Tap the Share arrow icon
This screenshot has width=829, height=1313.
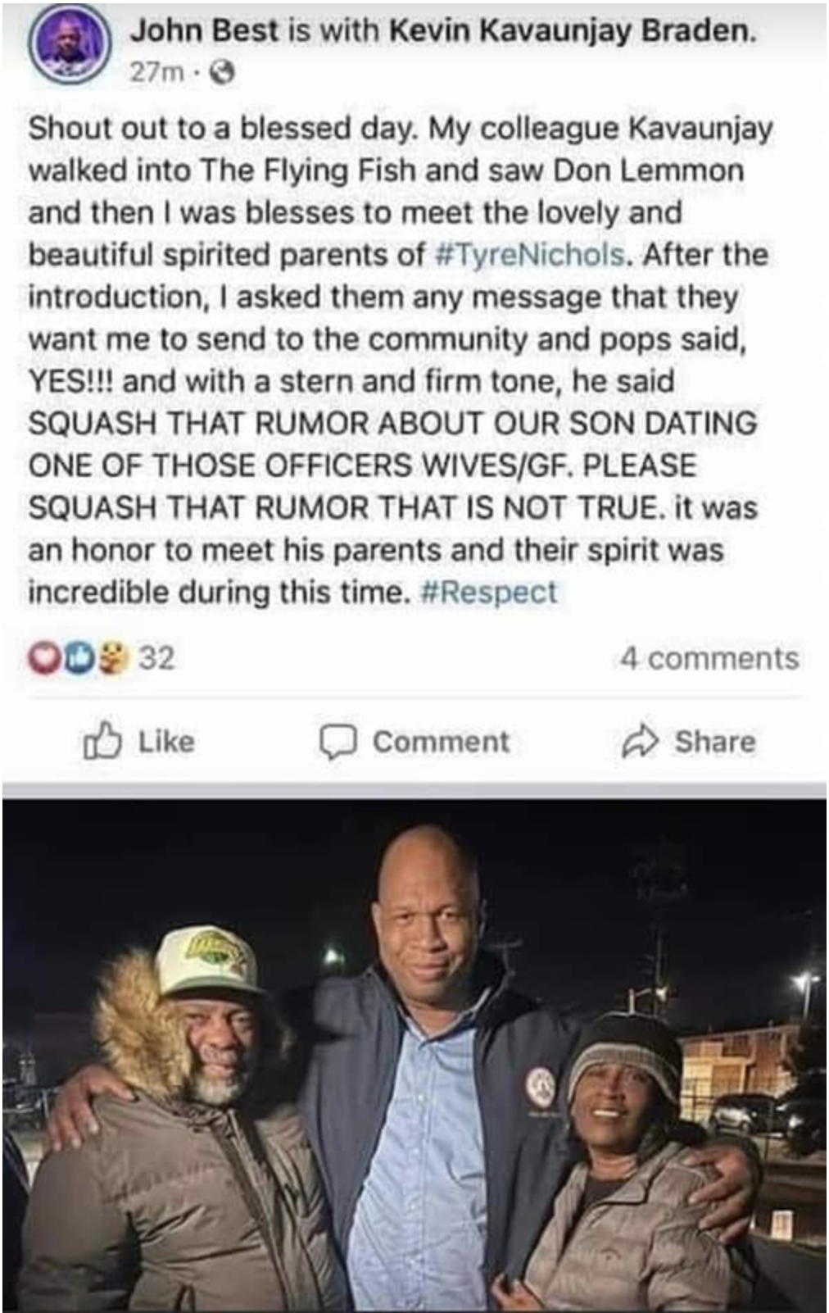(640, 742)
